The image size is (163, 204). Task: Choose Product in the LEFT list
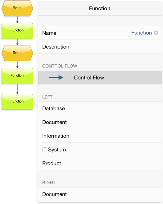100,163
